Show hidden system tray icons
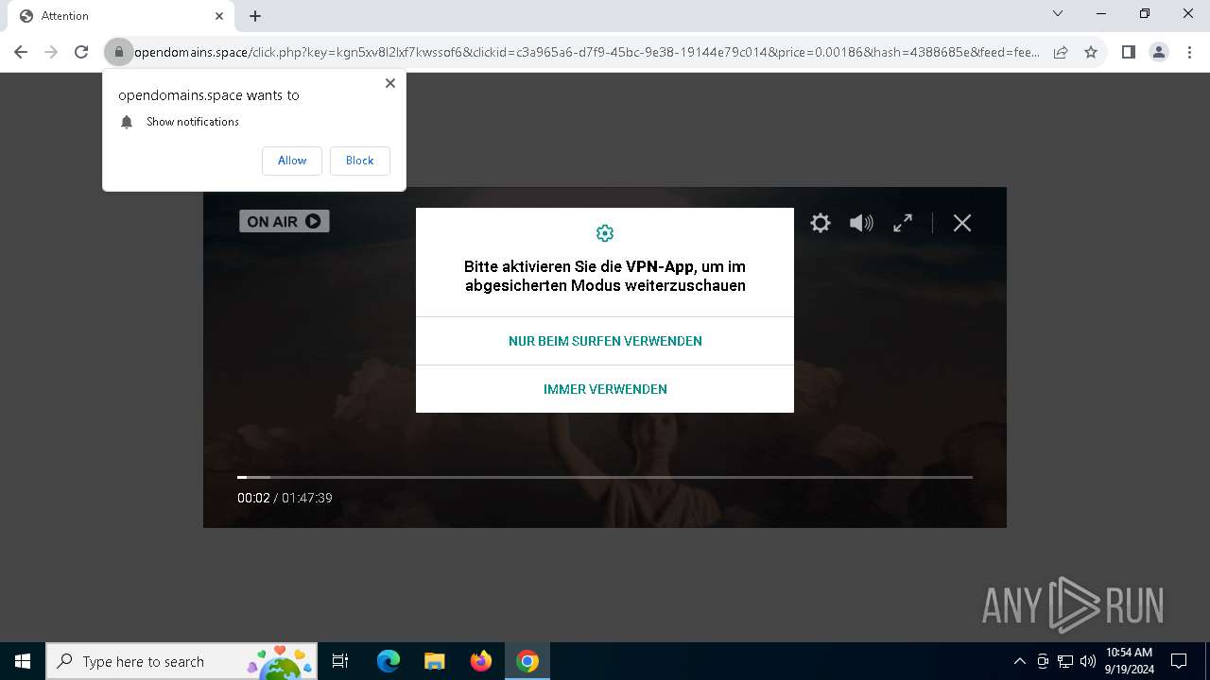Image resolution: width=1210 pixels, height=680 pixels. pos(1020,661)
